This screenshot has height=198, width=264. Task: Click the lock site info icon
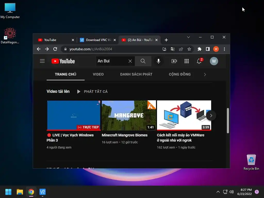(x=65, y=49)
